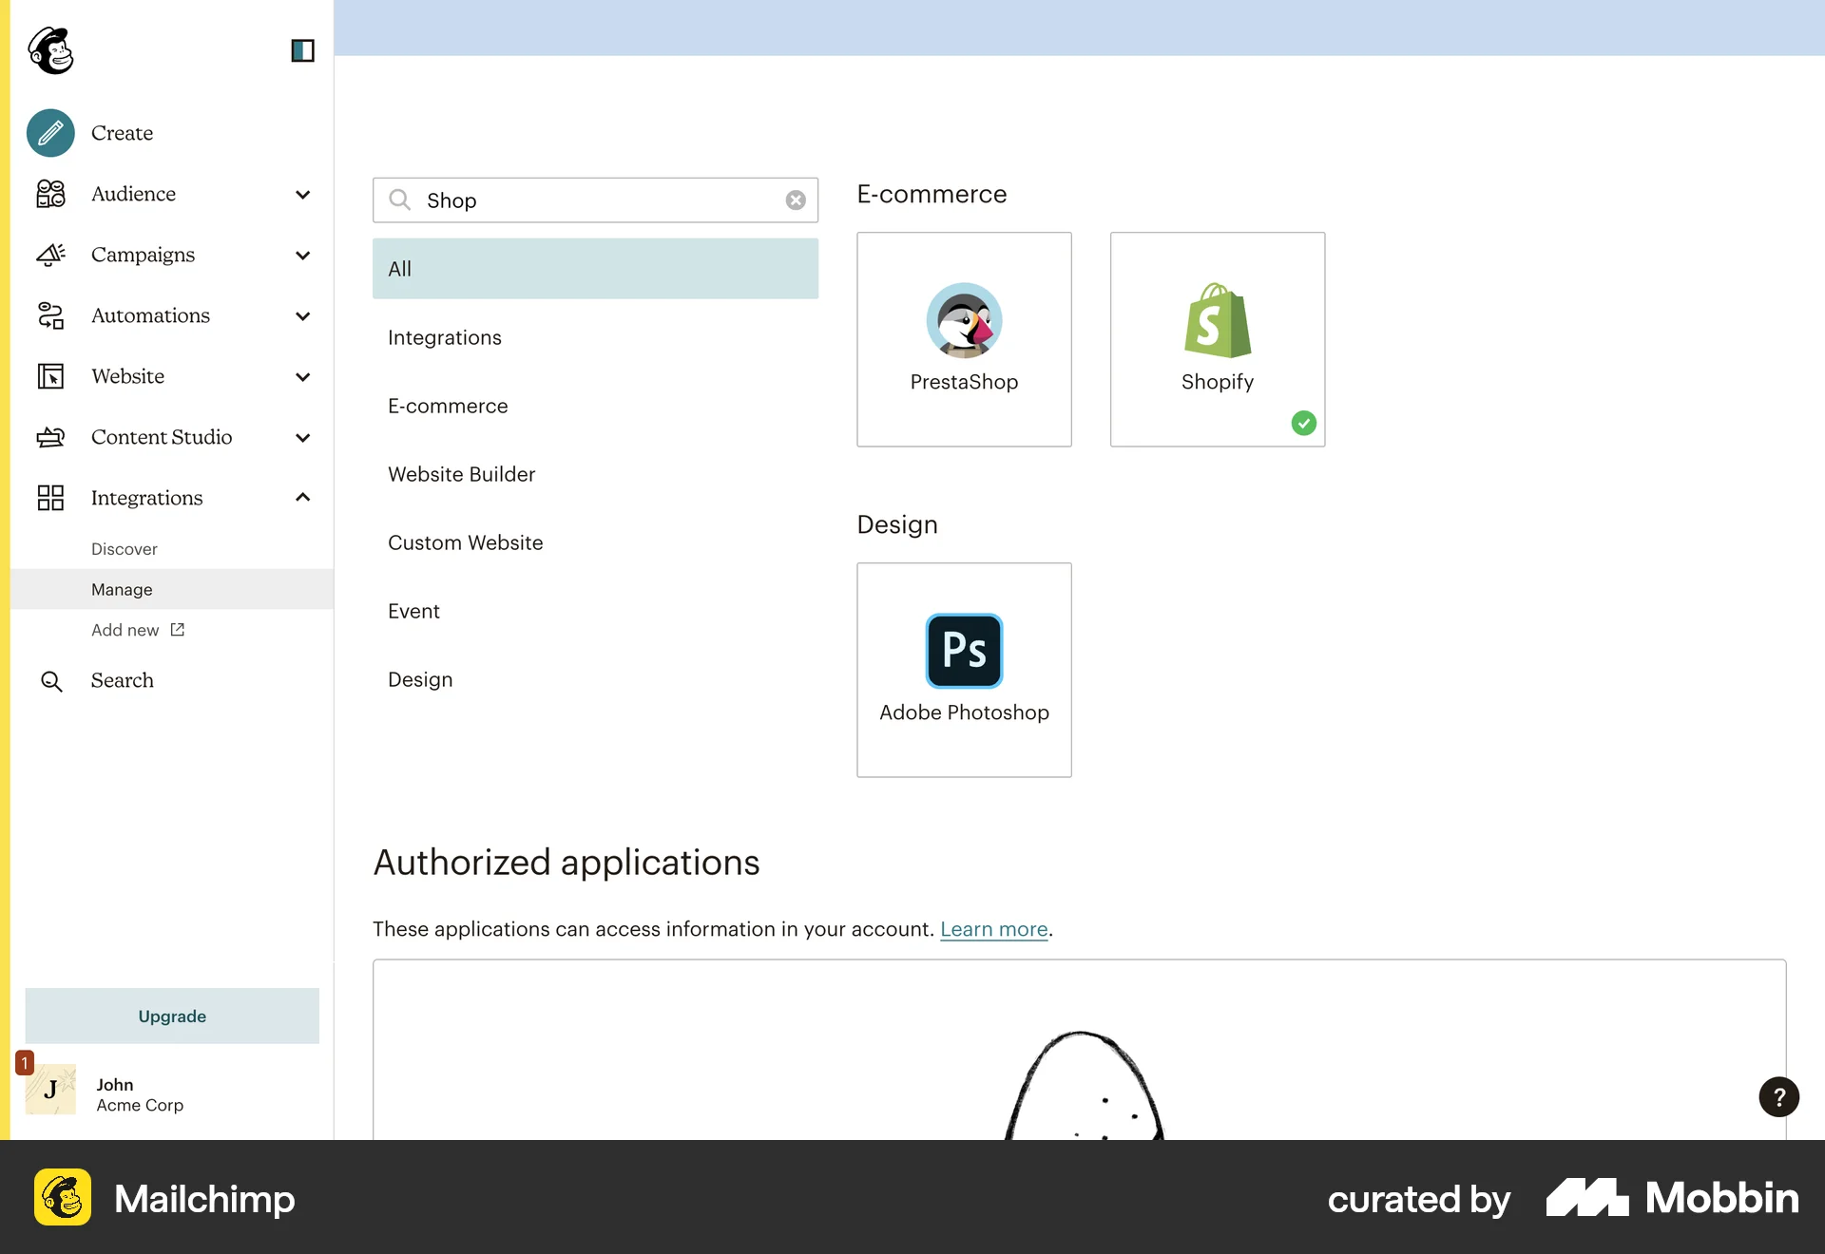Open the Manage menu entry
1825x1254 pixels.
pos(122,589)
